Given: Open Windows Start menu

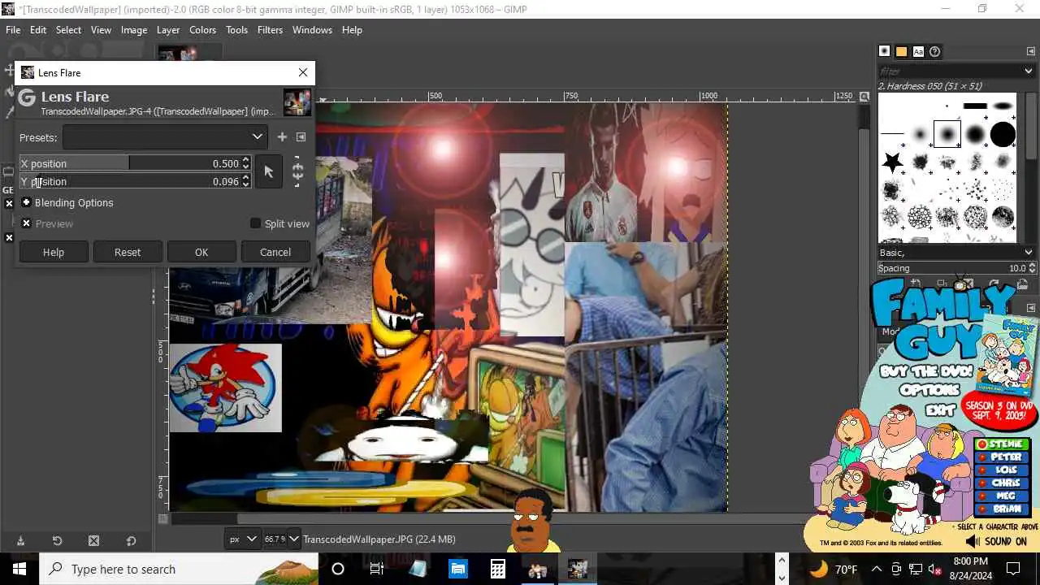Looking at the screenshot, I should (19, 569).
